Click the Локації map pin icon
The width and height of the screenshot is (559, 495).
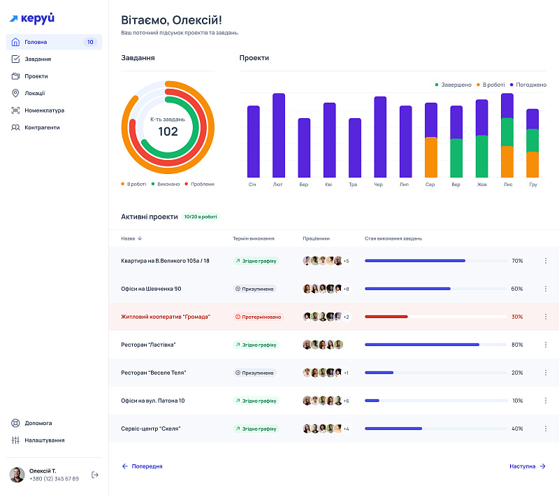click(15, 93)
